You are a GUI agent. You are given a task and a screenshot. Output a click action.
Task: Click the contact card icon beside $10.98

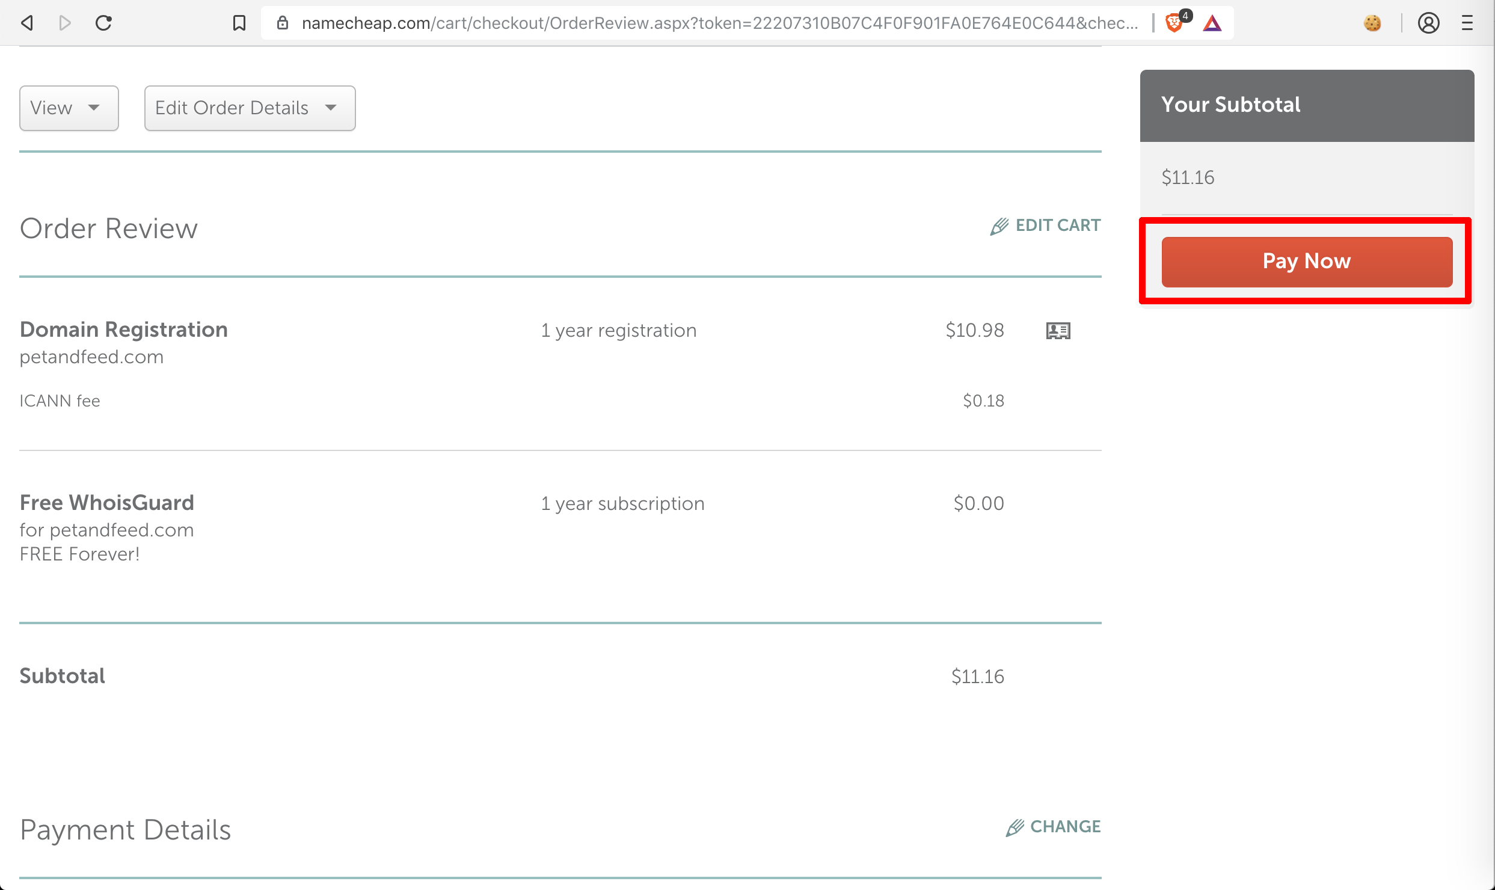[x=1058, y=331]
